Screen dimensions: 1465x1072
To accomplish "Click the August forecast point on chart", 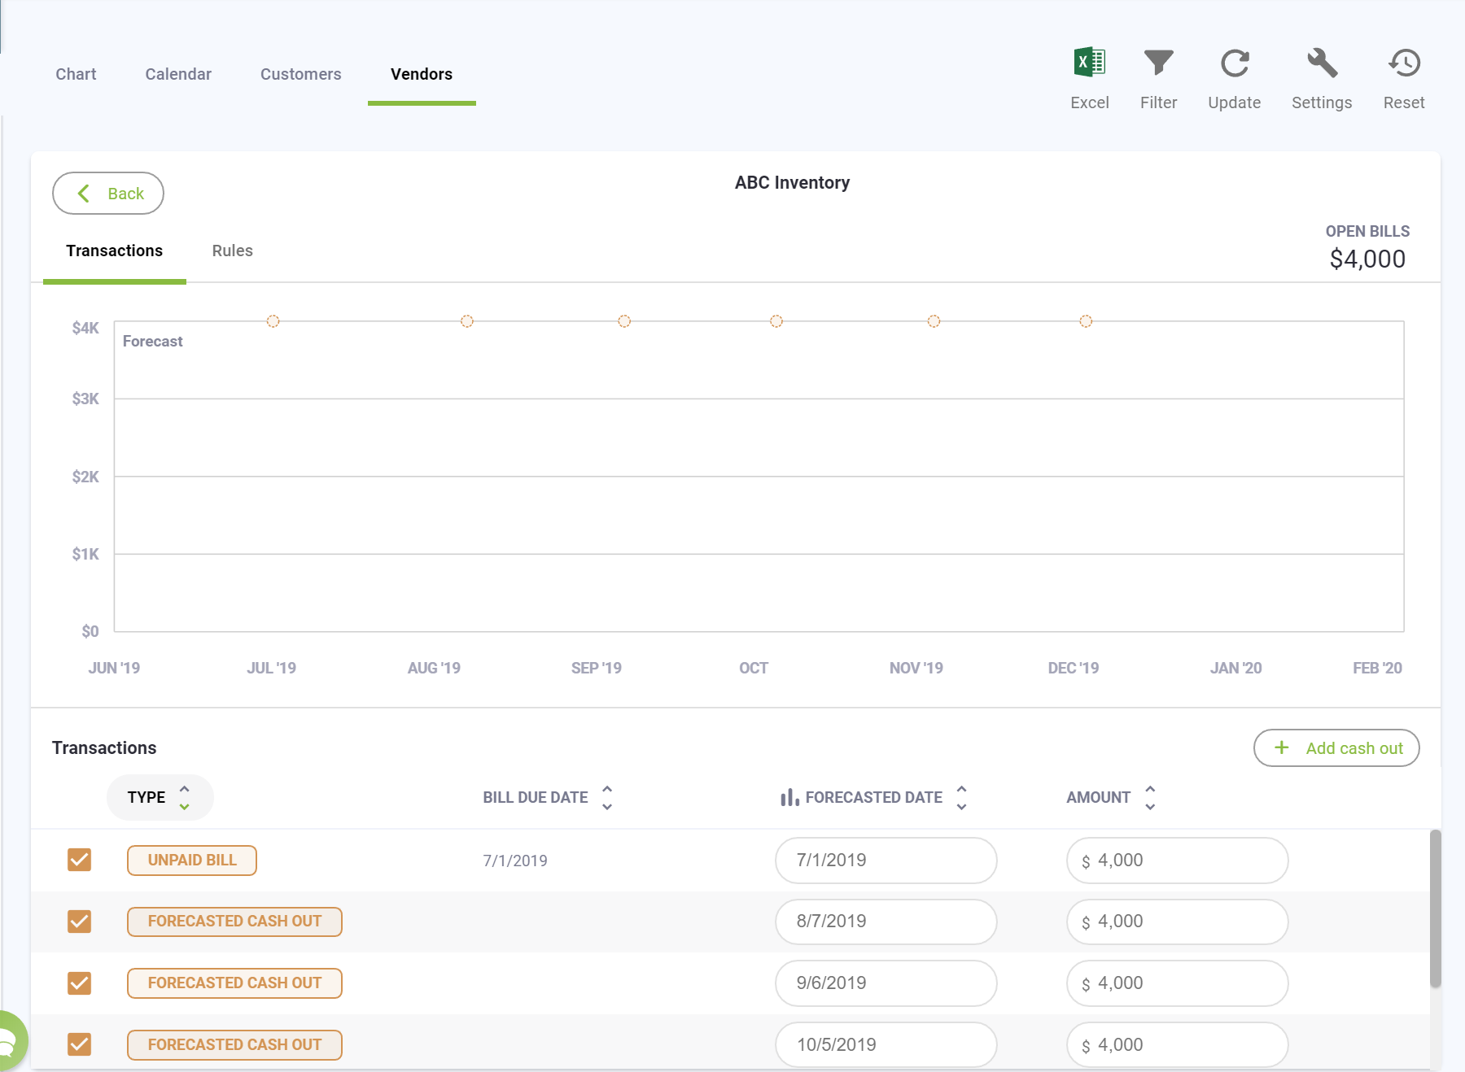I will (467, 321).
